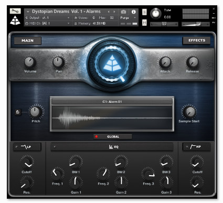Click the EQ Gain 1 knob
The image size is (223, 203).
76,183
